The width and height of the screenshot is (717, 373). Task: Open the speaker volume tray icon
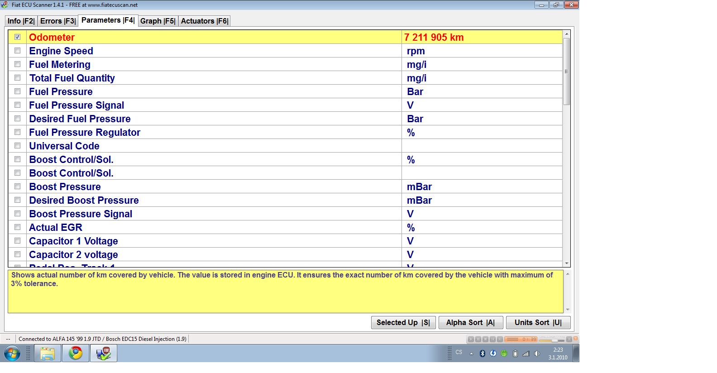point(537,354)
